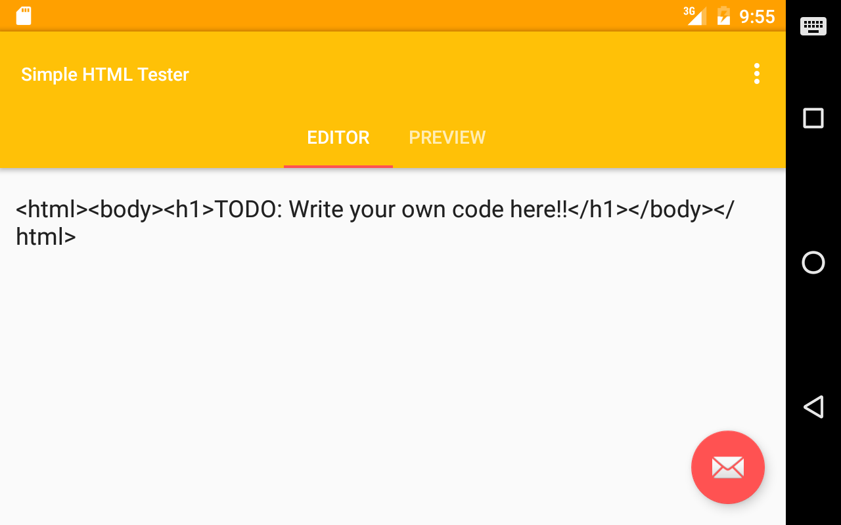Click the opening <body> tag text
Image resolution: width=841 pixels, height=525 pixels.
coord(125,210)
